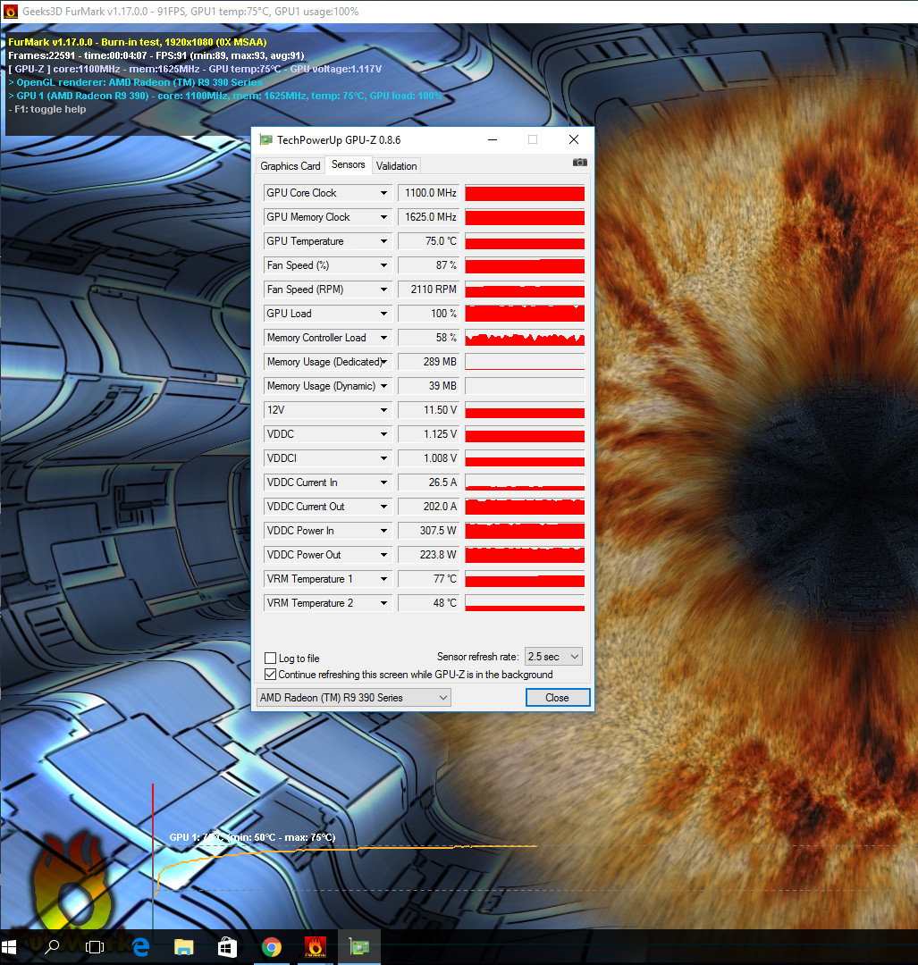The height and width of the screenshot is (965, 918).
Task: Close GPU-Z with the title bar X
Action: (574, 139)
